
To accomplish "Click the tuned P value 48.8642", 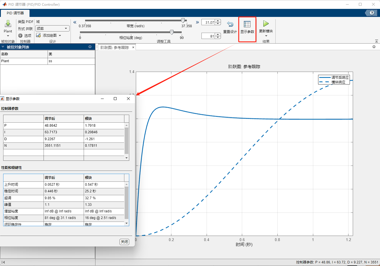I will click(x=51, y=126).
